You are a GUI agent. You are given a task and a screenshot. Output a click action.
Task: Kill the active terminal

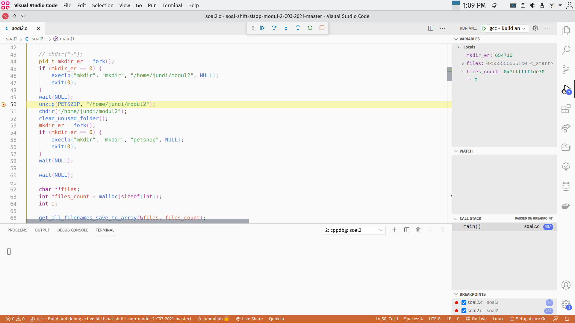coord(418,230)
